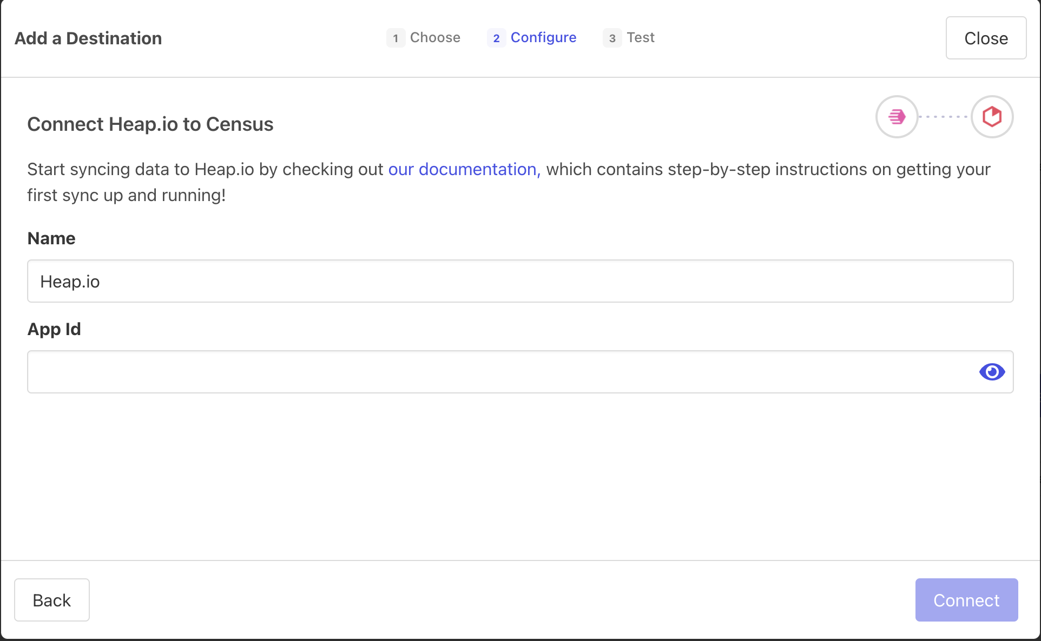This screenshot has width=1041, height=641.
Task: Click the step 2 number badge
Action: 496,38
